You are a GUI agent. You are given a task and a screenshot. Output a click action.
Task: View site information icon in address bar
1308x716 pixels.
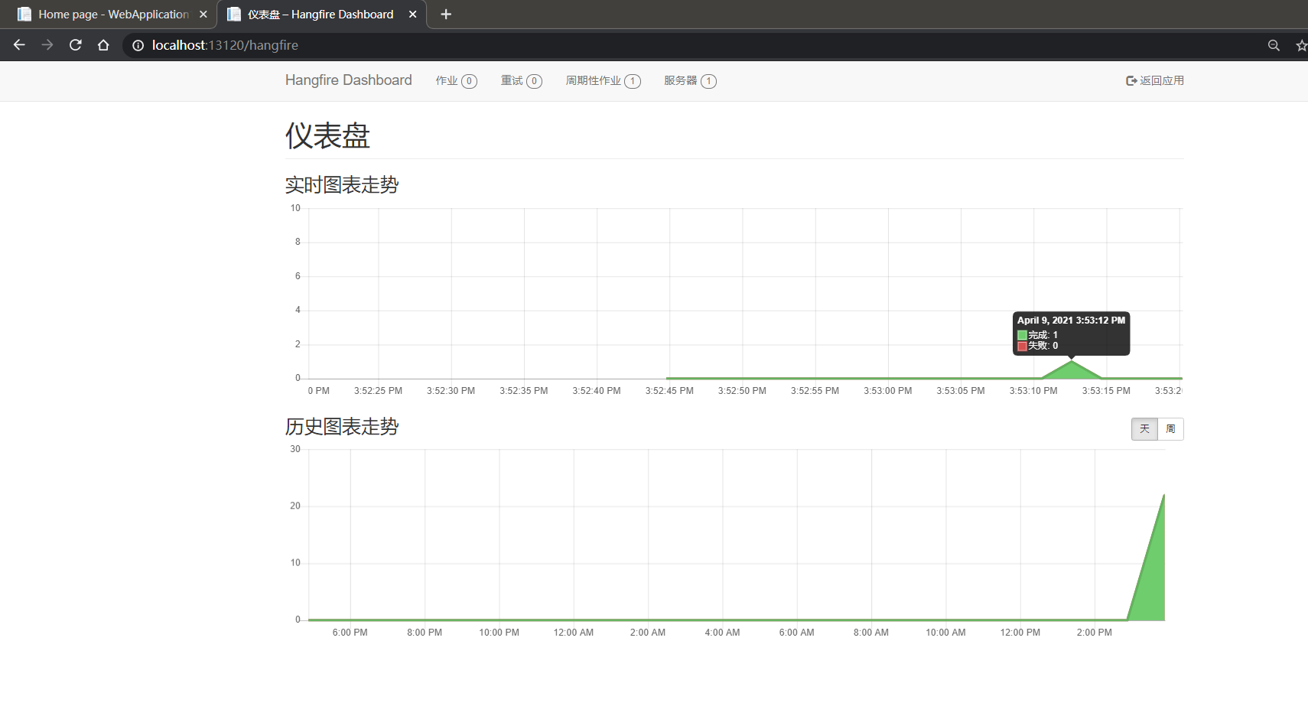coord(138,46)
